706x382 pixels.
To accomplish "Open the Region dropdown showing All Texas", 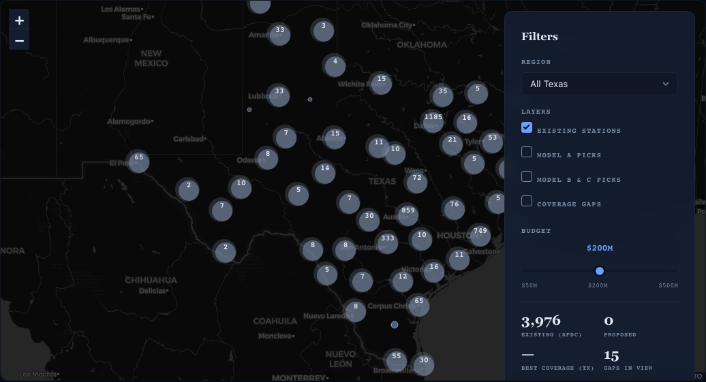I will 599,84.
